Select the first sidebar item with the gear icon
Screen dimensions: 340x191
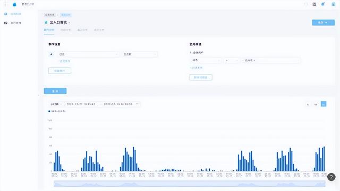(13, 14)
